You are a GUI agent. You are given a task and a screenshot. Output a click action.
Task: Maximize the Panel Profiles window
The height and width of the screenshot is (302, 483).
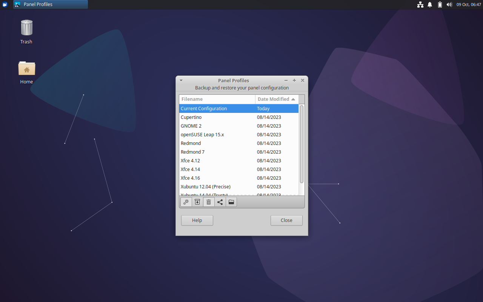[x=294, y=80]
